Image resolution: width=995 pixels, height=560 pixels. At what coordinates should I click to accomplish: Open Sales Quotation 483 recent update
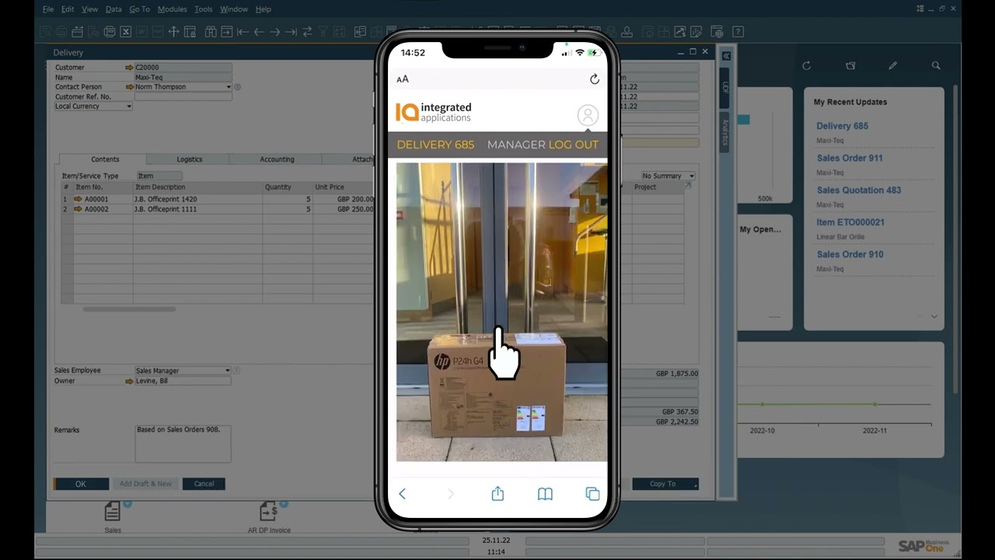(858, 190)
